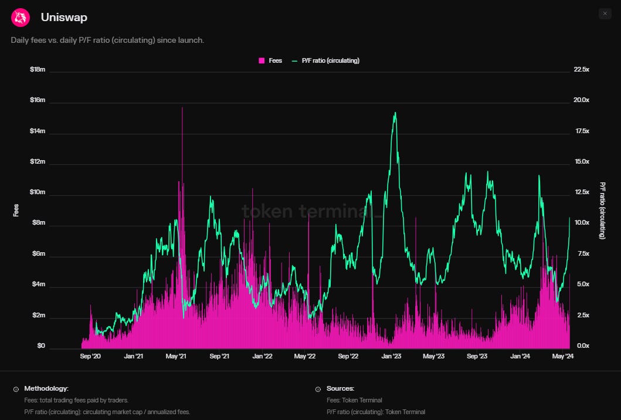Click the 12.5x right-axis label
The image size is (621, 420).
(582, 192)
